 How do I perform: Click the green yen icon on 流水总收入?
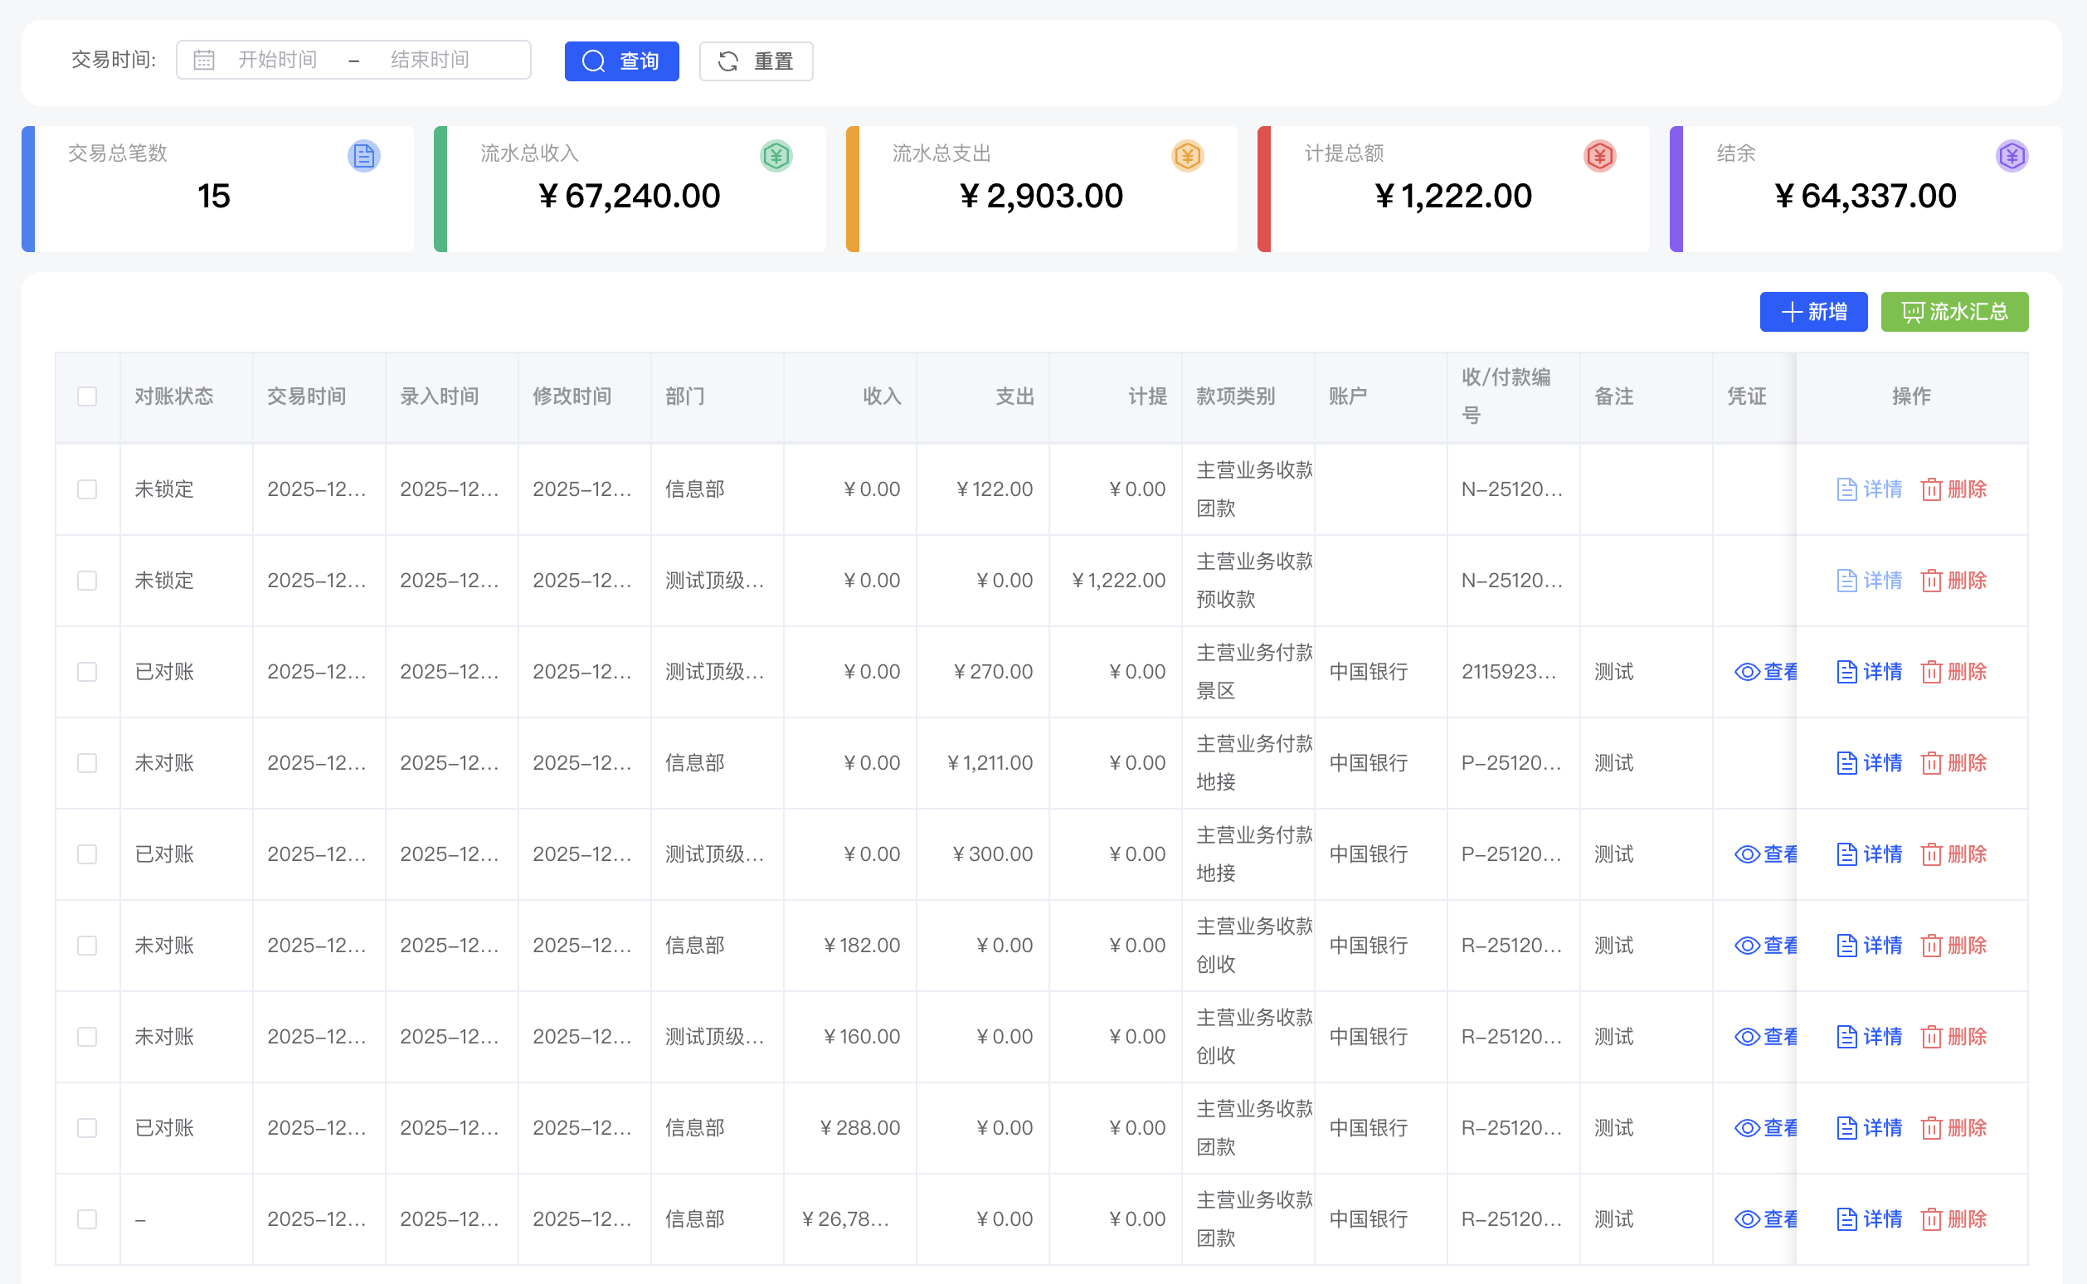776,156
